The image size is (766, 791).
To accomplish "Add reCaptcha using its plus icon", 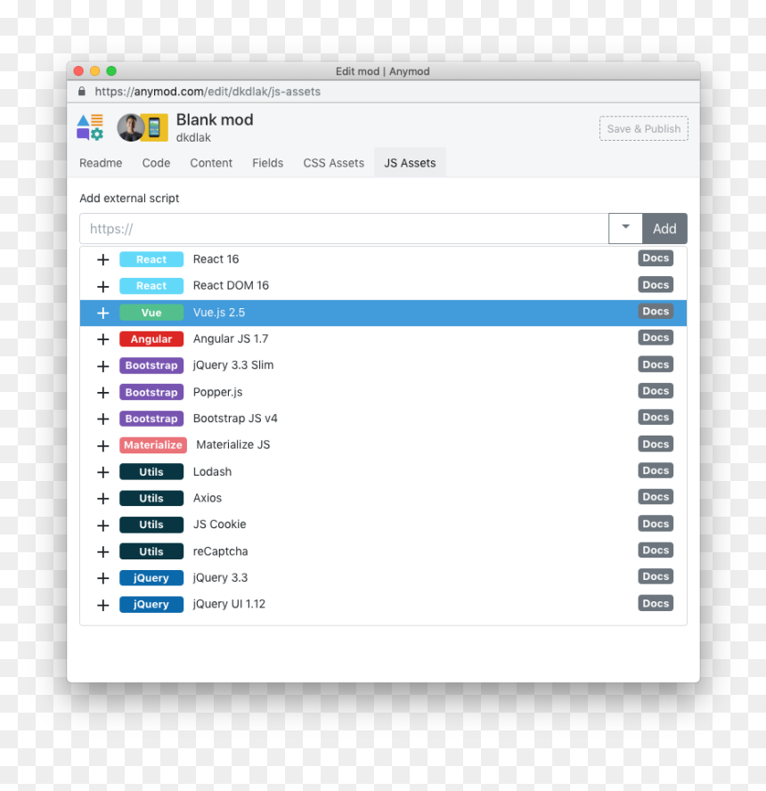I will [x=102, y=552].
